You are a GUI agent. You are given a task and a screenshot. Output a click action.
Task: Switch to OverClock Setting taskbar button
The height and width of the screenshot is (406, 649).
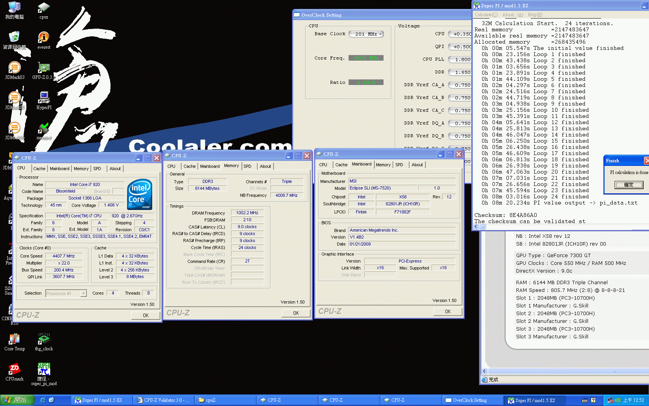pyautogui.click(x=472, y=400)
